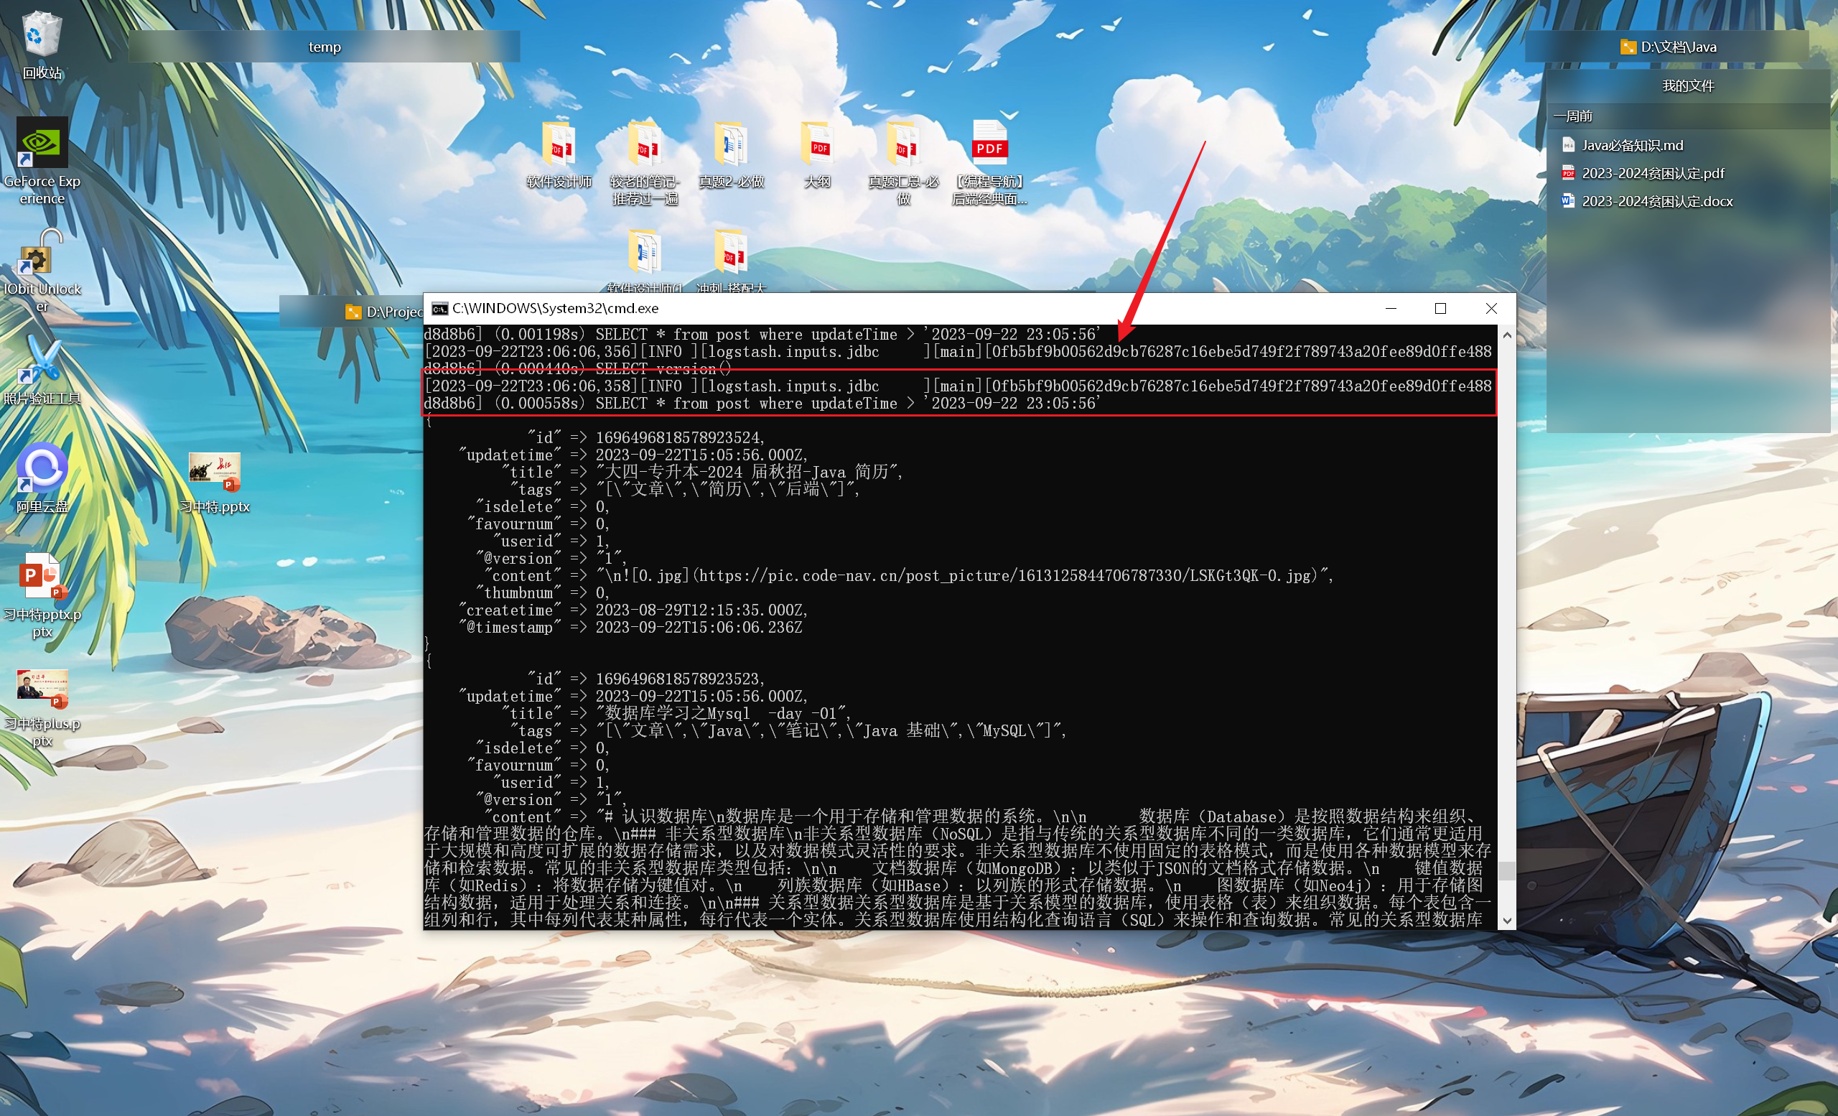Maximize the cmd.exe window
Viewport: 1838px width, 1116px height.
click(1440, 308)
